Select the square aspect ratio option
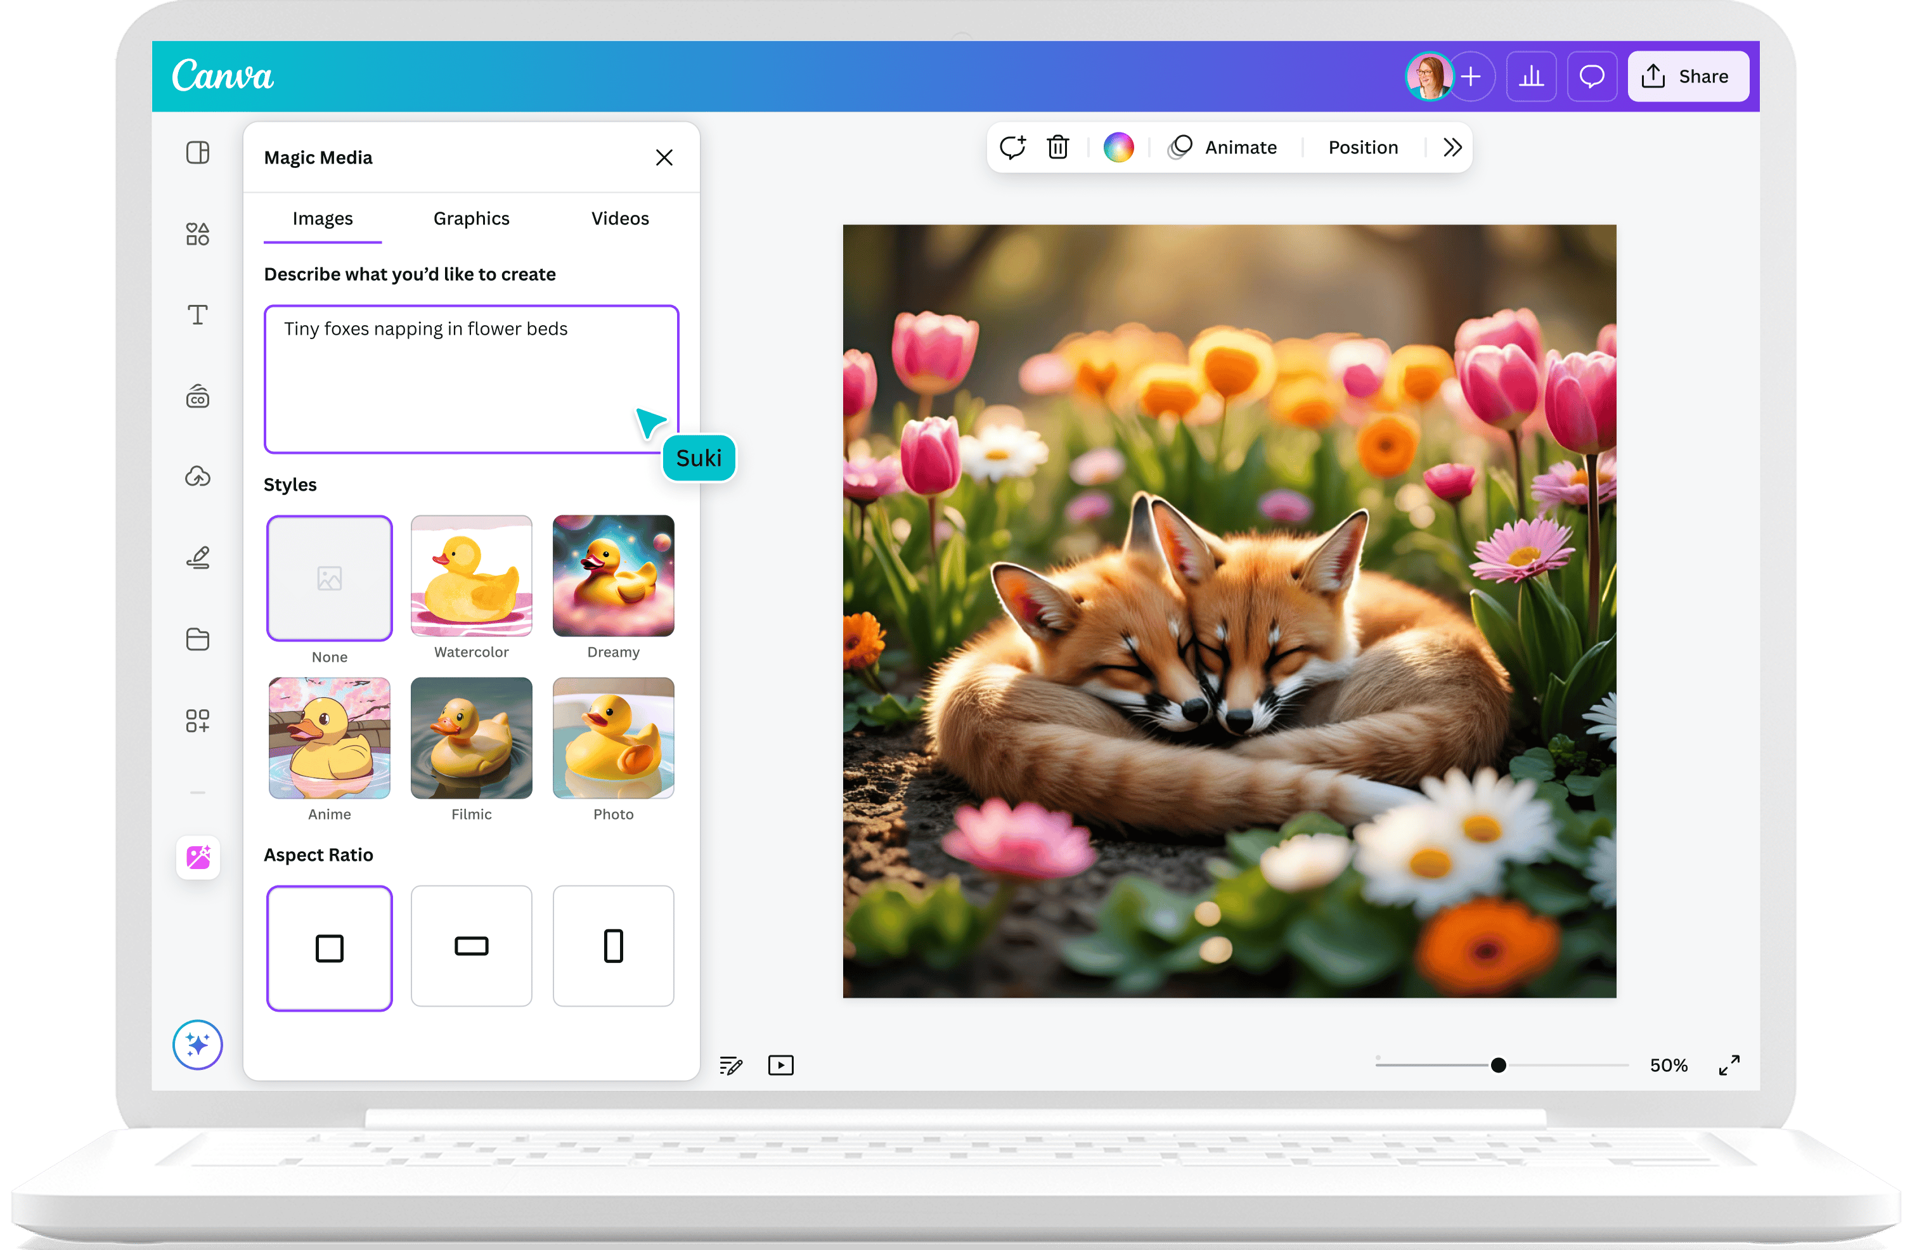Screen dimensions: 1912x1250 [x=330, y=948]
